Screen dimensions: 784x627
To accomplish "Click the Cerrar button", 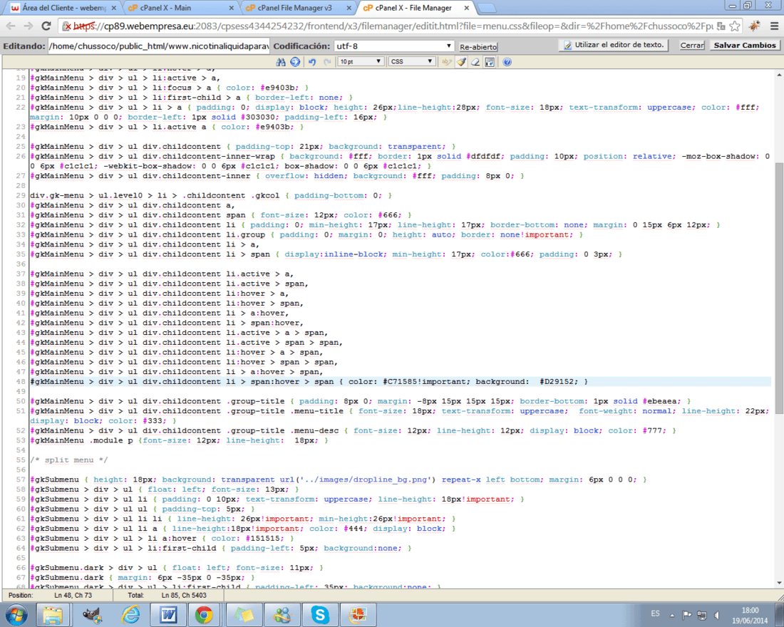I will pos(693,45).
